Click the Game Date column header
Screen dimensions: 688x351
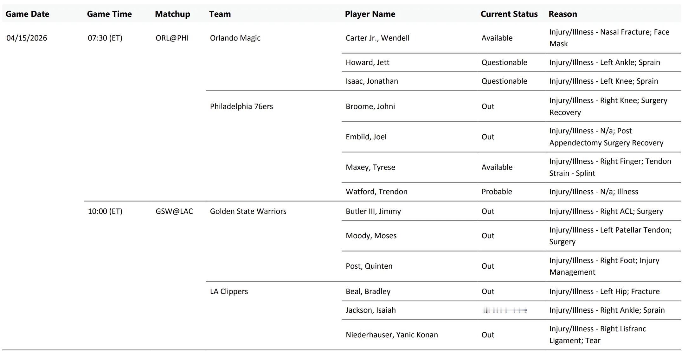(x=28, y=14)
